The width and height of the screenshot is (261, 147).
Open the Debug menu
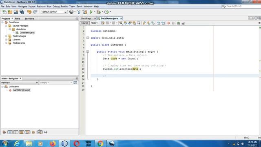click(x=56, y=7)
